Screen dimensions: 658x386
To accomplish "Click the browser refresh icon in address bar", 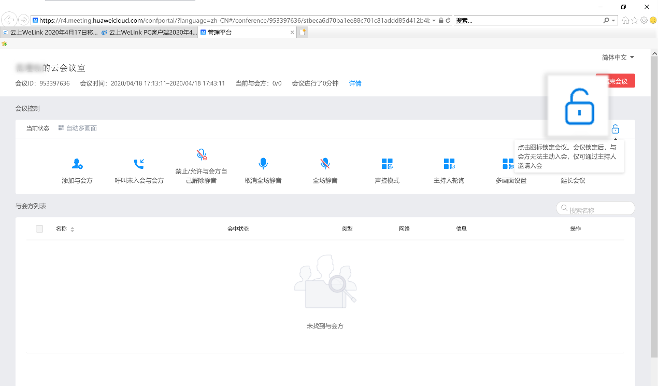I will [448, 21].
